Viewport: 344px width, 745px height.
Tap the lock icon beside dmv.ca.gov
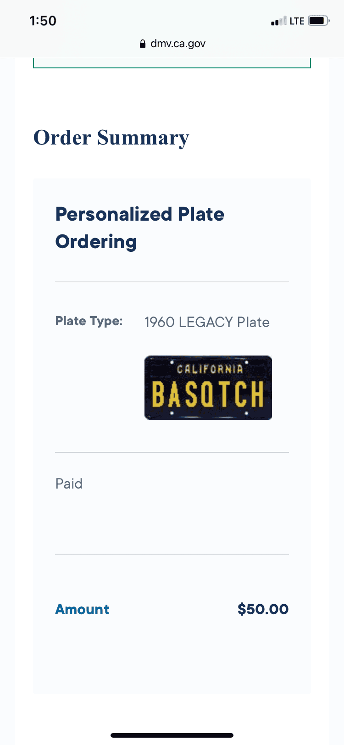(x=143, y=44)
